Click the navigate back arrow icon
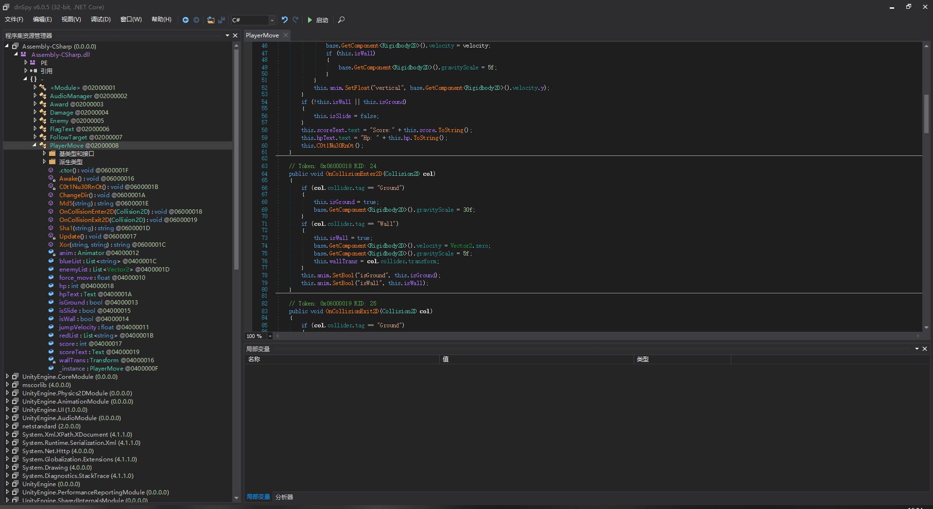The height and width of the screenshot is (509, 933). (x=185, y=20)
